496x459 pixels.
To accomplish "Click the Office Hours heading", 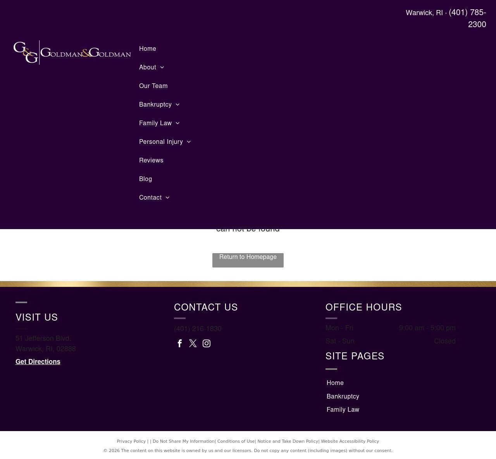I will pos(363,307).
